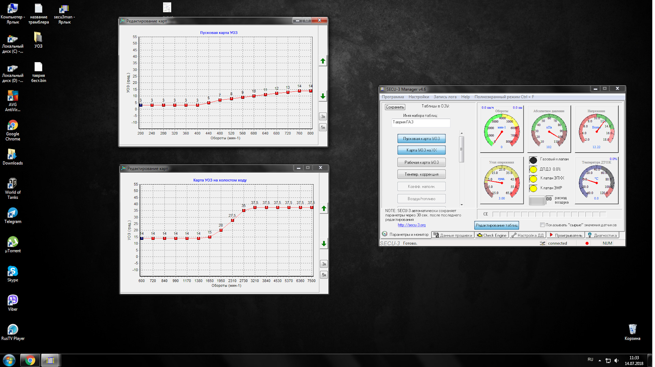
Task: Select the Компьютер - Ярлык desktop icon
Action: tap(13, 14)
